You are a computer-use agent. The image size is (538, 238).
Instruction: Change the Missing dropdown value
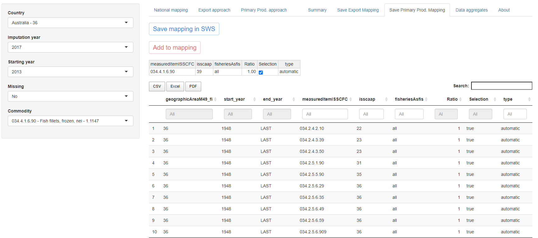70,96
